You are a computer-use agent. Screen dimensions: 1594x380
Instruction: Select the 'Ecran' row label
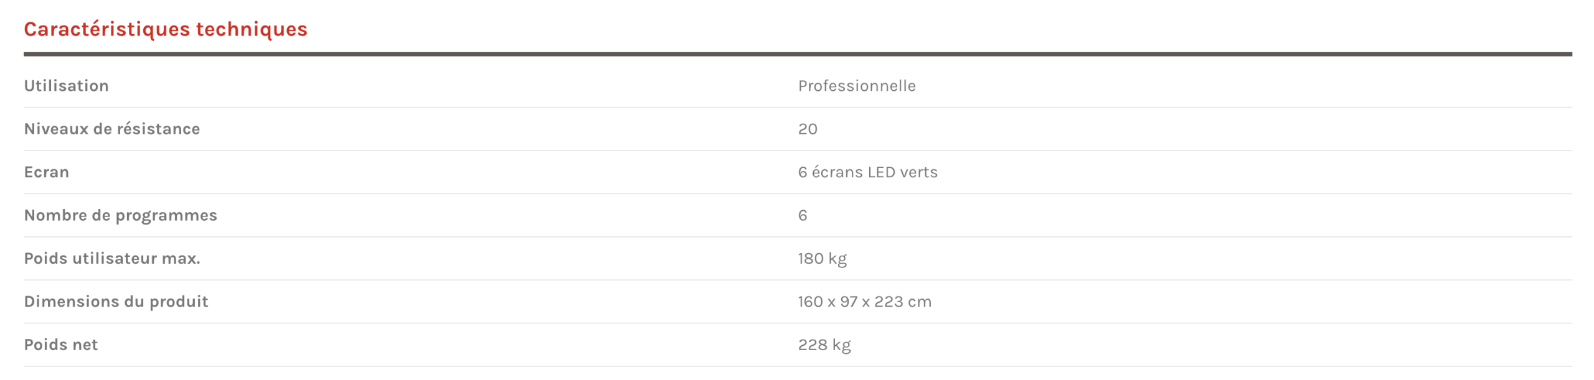click(47, 172)
